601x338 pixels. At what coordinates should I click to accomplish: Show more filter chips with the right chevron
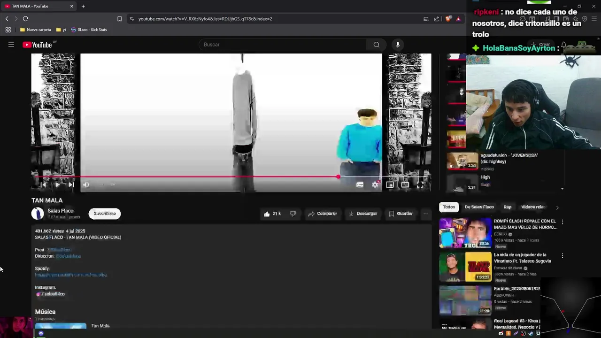(x=557, y=207)
